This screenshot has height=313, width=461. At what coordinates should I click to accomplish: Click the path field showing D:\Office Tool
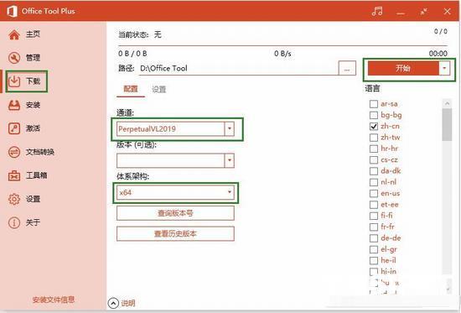pyautogui.click(x=238, y=68)
